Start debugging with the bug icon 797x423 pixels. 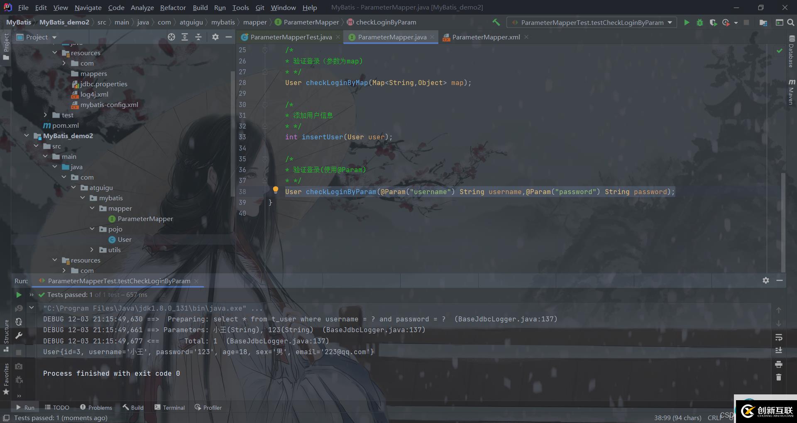tap(700, 22)
